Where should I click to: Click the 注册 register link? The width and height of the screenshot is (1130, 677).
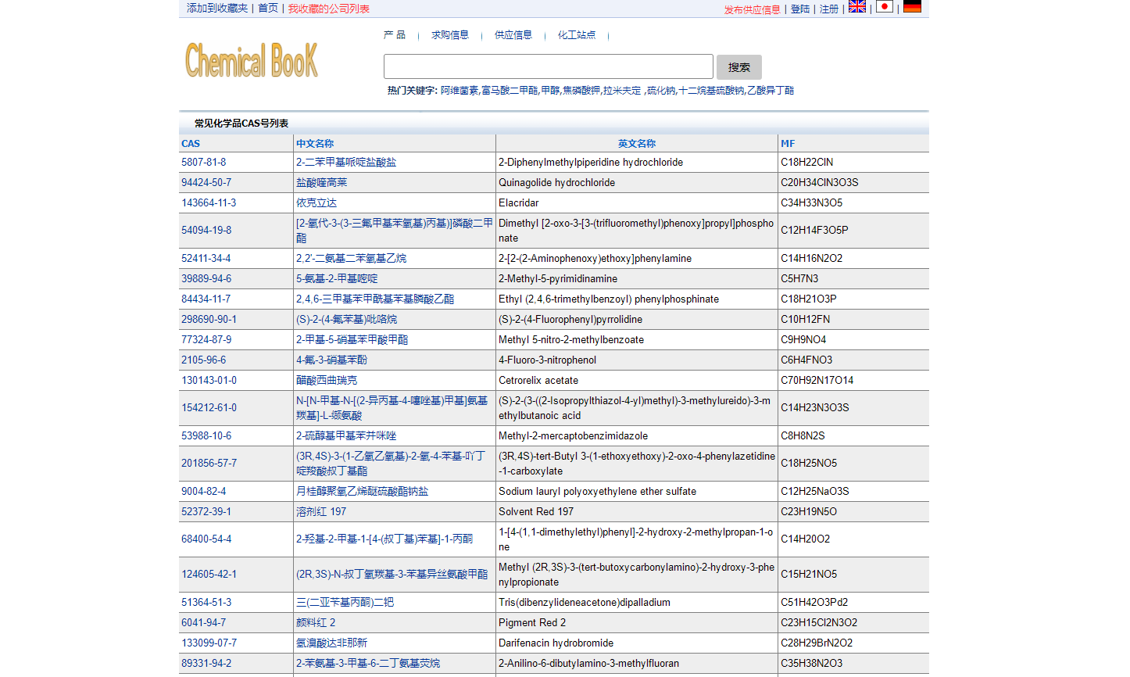[x=829, y=9]
